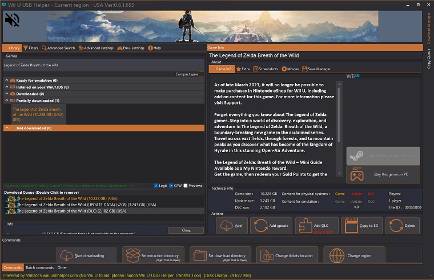Collapse the Ready for emulation group
The width and height of the screenshot is (434, 280).
(x=7, y=80)
